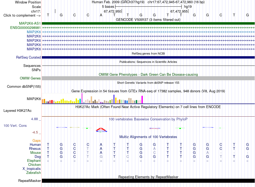Open 'Multiz Alignments of 100 Vertebrates' title
Screen dimensions: 255x187
coord(148,137)
